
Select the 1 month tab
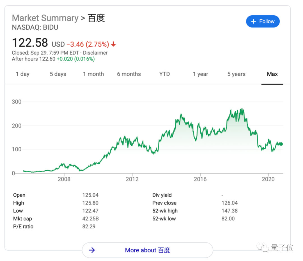point(93,74)
